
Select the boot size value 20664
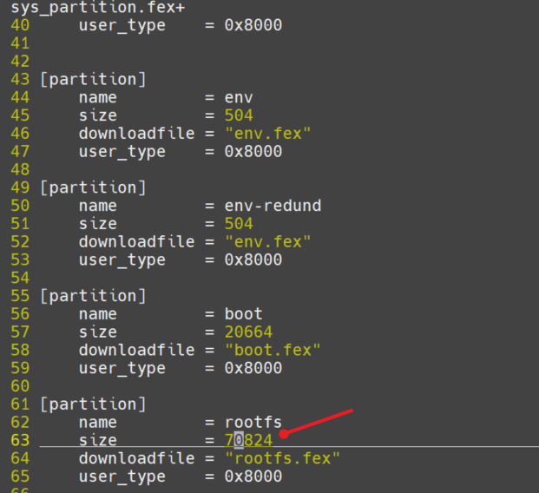(248, 332)
